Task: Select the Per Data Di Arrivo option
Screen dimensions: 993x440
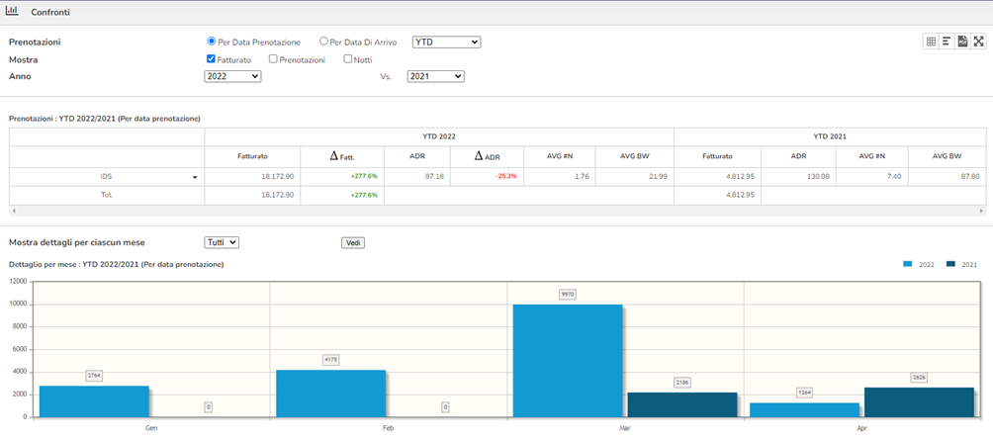Action: point(323,42)
